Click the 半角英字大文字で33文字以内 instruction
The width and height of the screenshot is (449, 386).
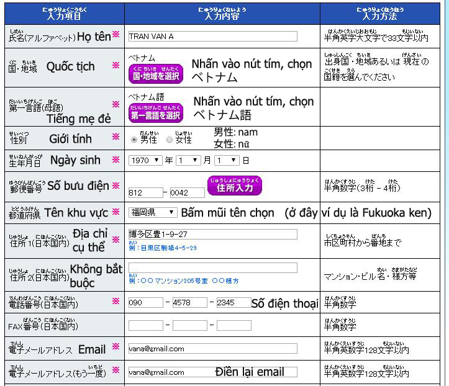tap(376, 36)
